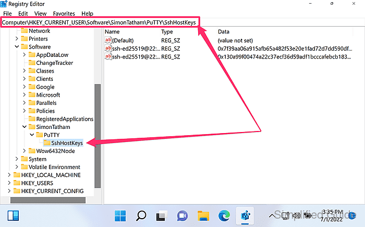Select the HKEY_CURRENT_CONFIG hive
Screen dimensions: 365x227
pos(52,191)
